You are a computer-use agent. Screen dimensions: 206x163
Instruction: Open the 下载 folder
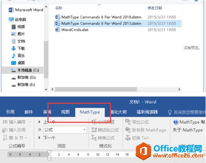pyautogui.click(x=18, y=48)
